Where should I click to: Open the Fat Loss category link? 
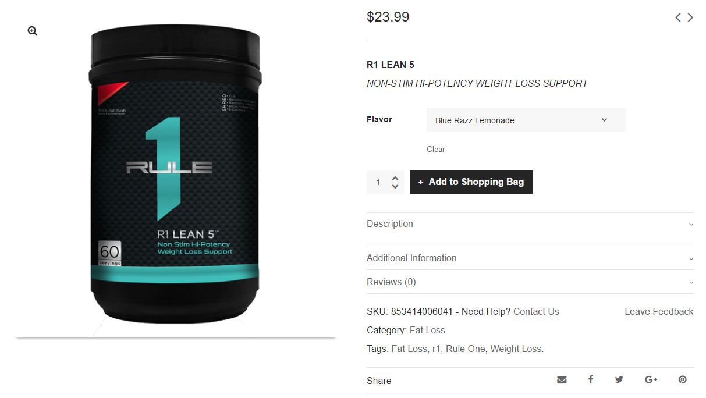pos(428,331)
